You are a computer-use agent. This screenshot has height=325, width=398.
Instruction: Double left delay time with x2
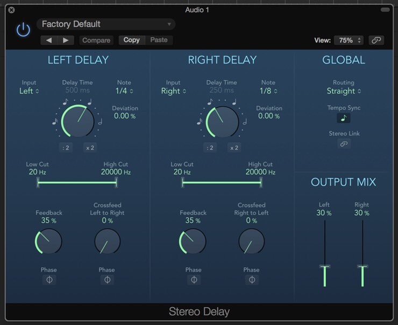[x=90, y=148]
